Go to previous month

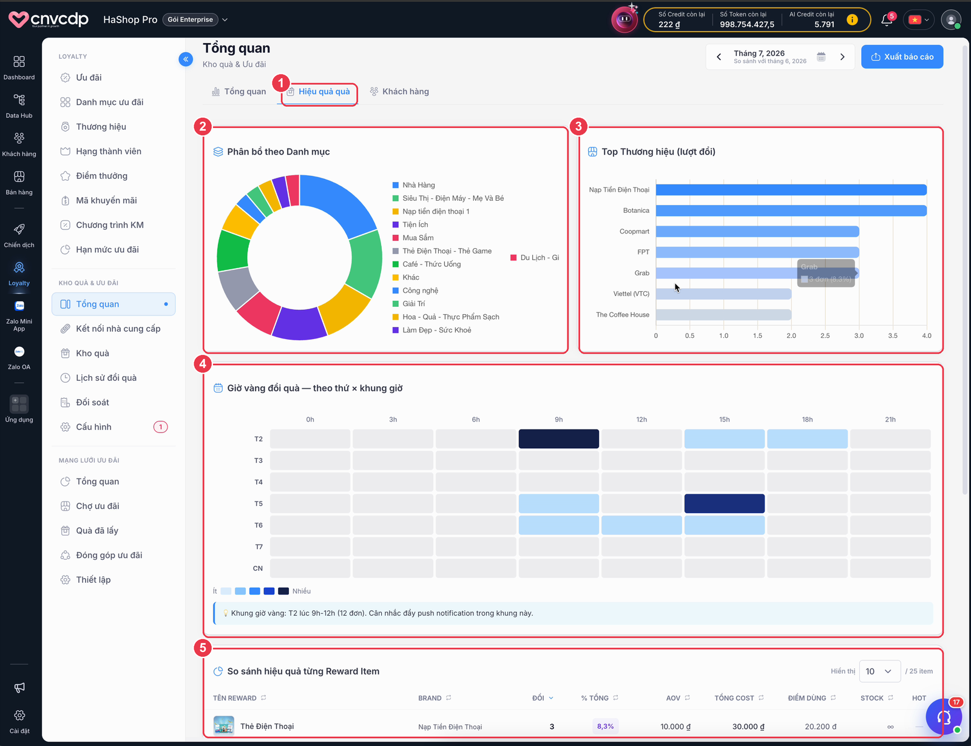(719, 56)
